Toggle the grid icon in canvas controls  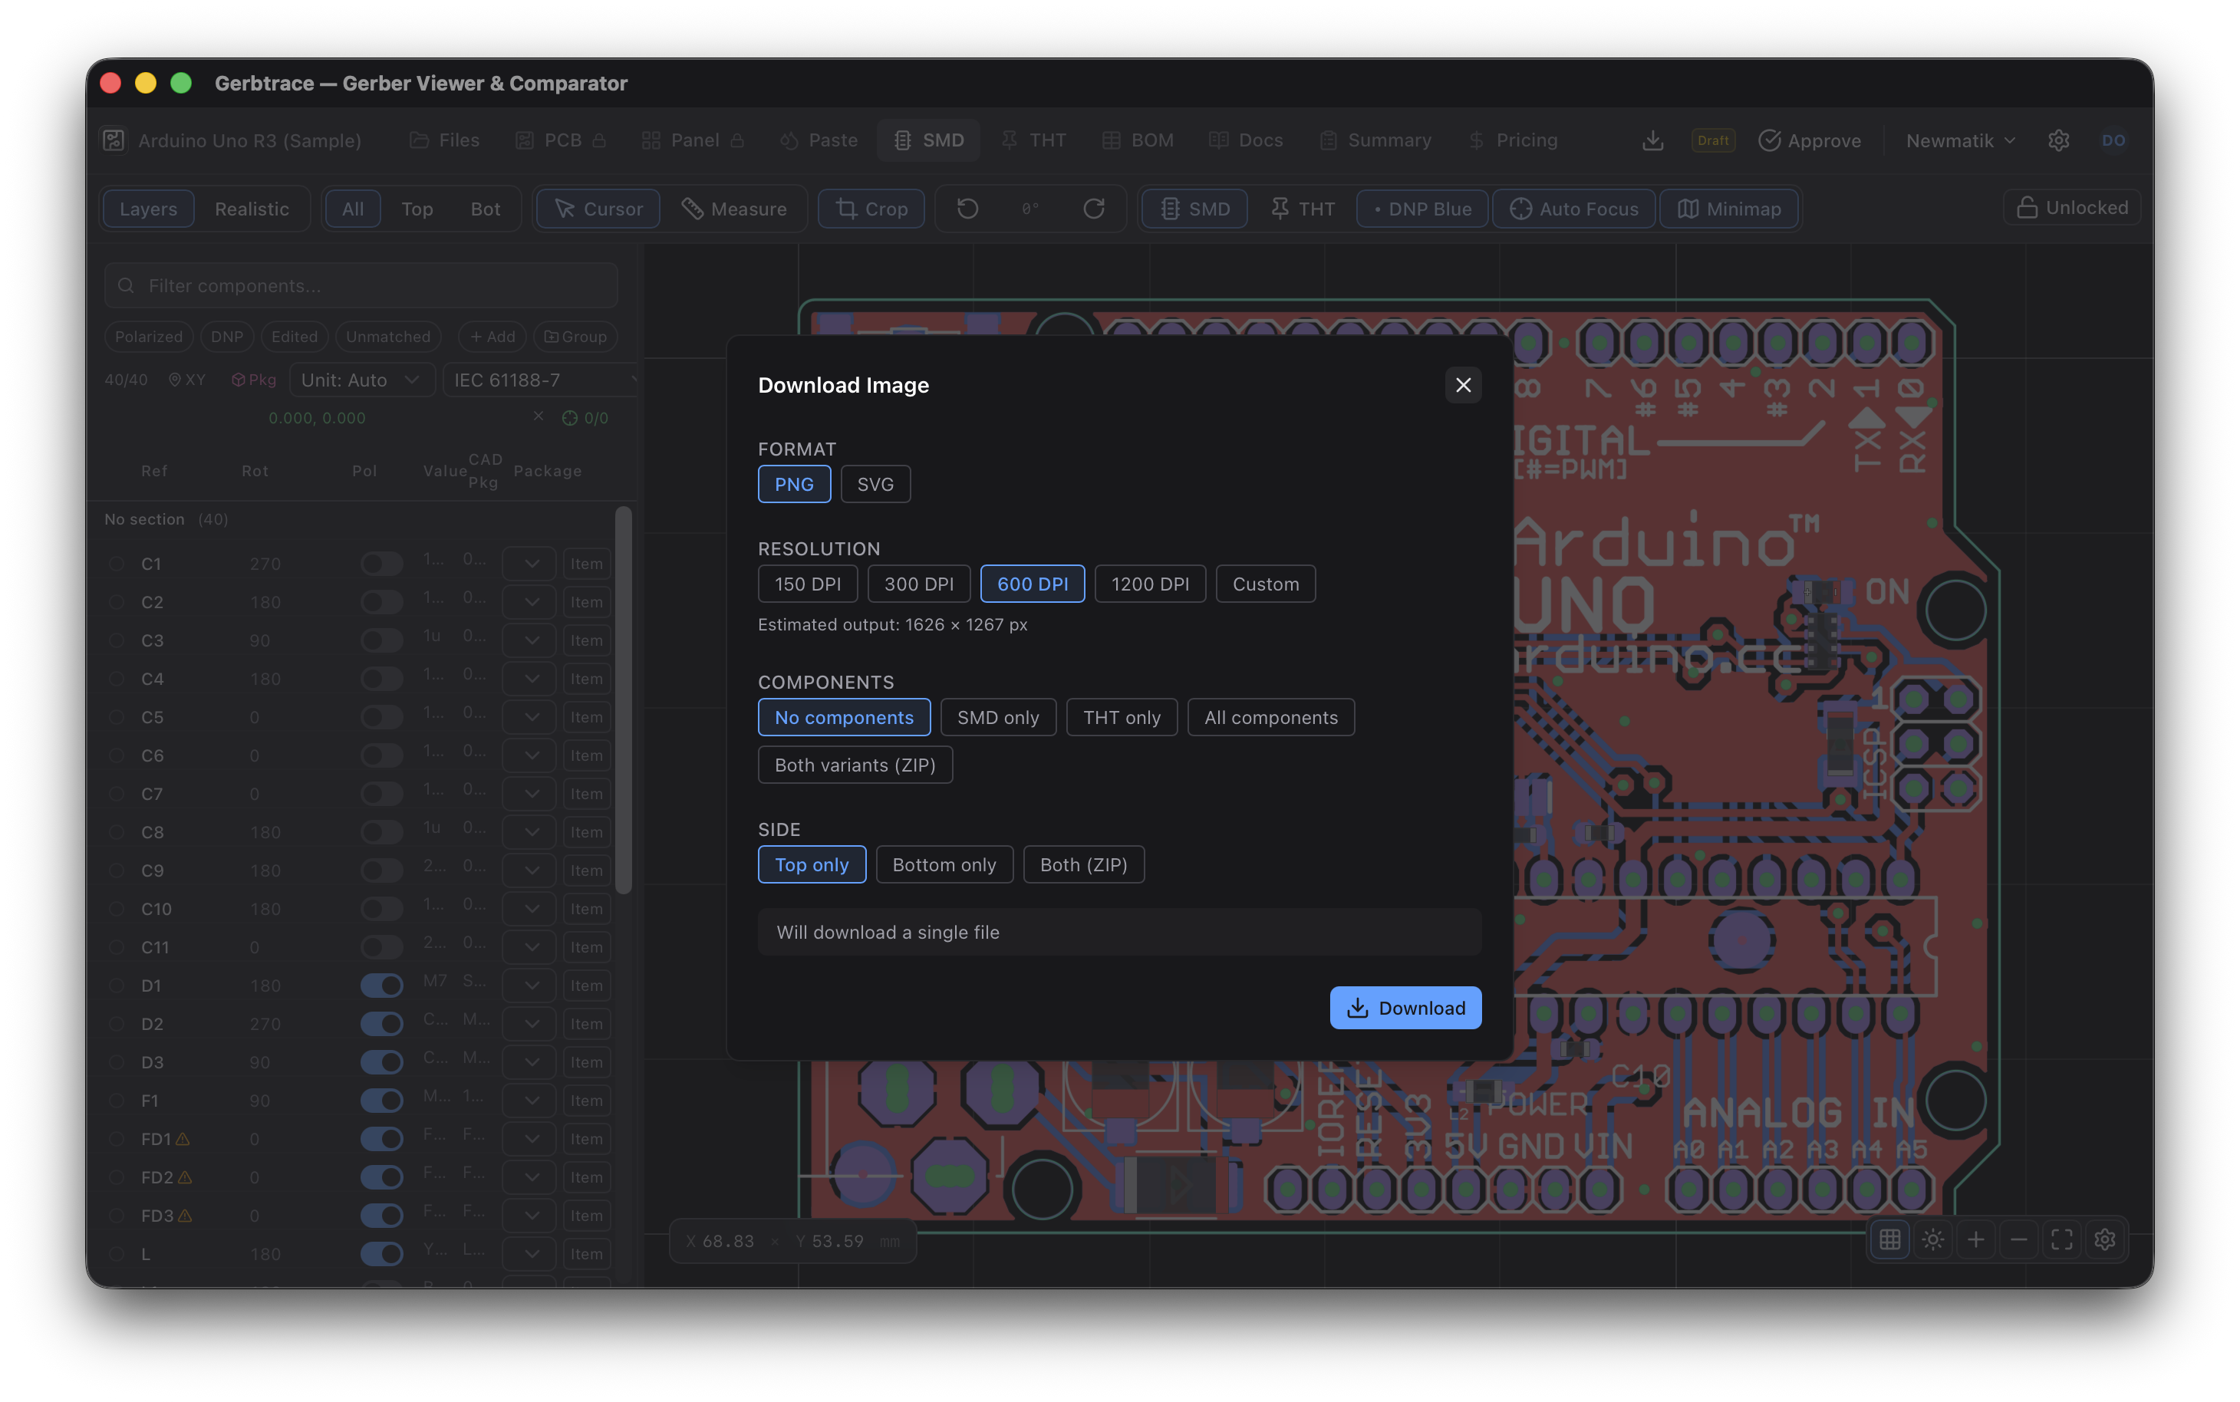point(1889,1239)
